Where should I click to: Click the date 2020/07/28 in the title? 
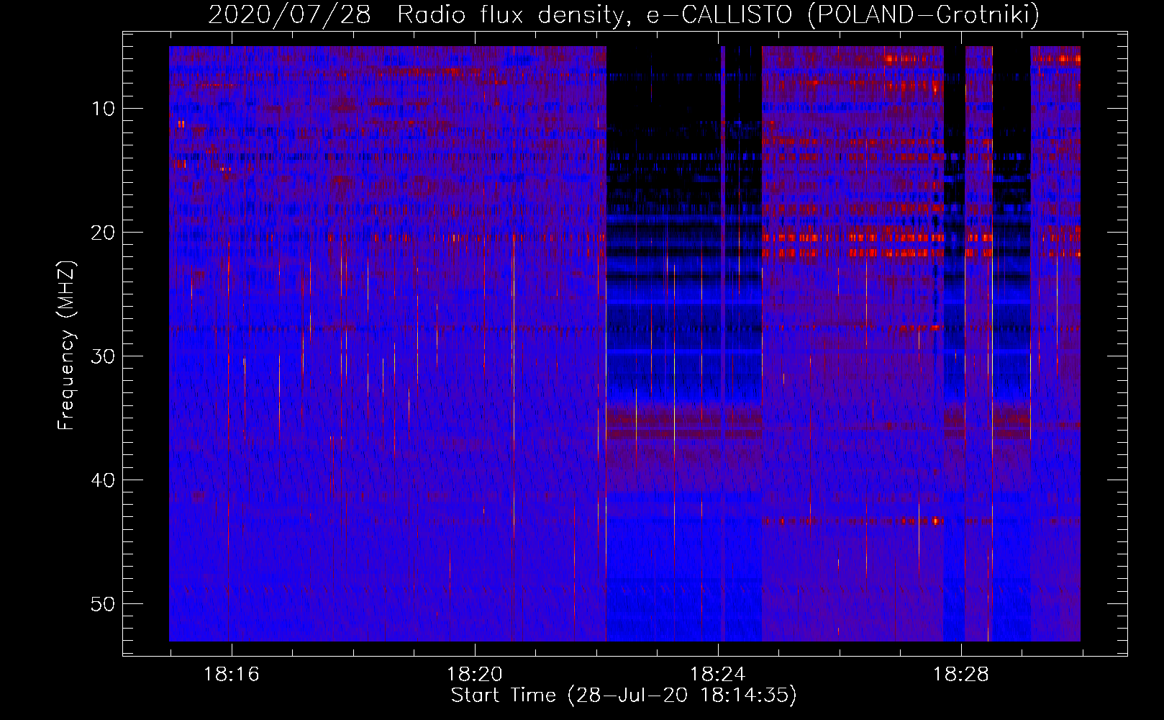[x=289, y=14]
